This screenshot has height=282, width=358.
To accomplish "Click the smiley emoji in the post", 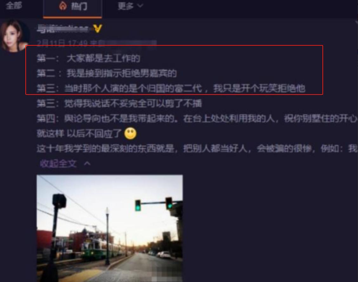I will [130, 134].
